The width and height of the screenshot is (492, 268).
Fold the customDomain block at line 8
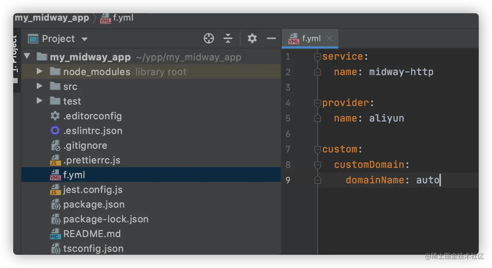click(317, 165)
